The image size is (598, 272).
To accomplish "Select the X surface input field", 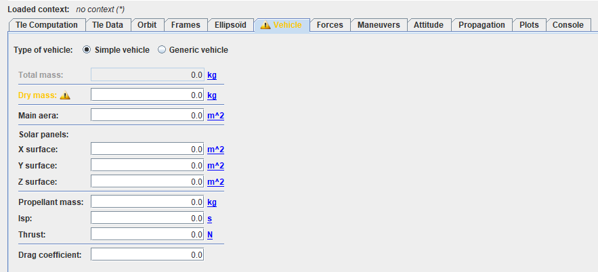I will pyautogui.click(x=147, y=150).
